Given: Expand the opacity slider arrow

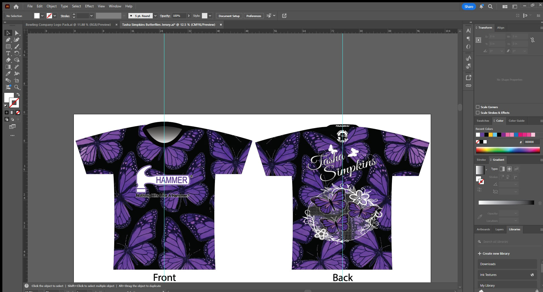Looking at the screenshot, I should tap(189, 16).
